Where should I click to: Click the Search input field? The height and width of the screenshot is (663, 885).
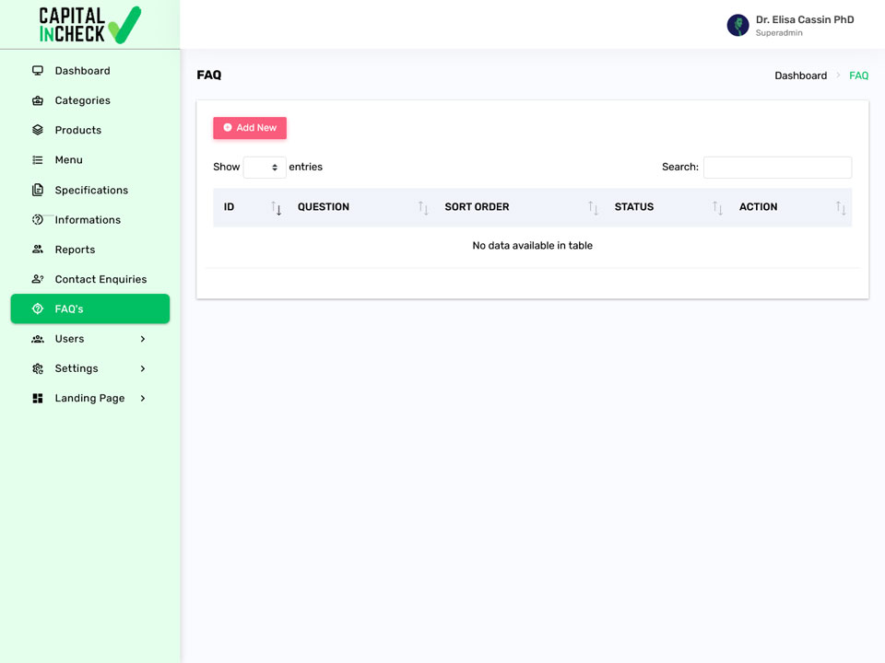777,168
